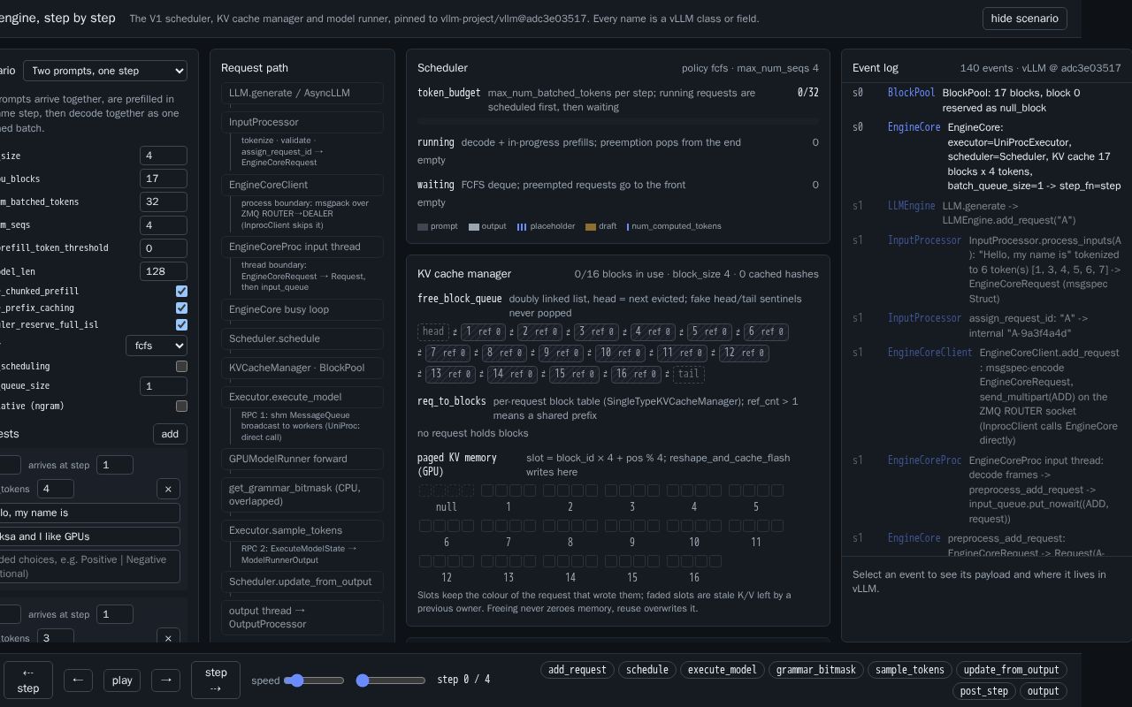The width and height of the screenshot is (1132, 707).
Task: Toggle the prefix_caching checkbox
Action: tap(181, 308)
